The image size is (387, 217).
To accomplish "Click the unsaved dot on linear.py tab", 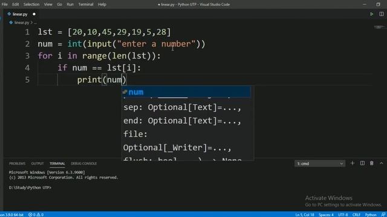I will click(34, 14).
